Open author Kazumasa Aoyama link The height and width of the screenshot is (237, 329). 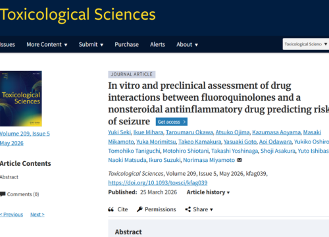tap(276, 132)
